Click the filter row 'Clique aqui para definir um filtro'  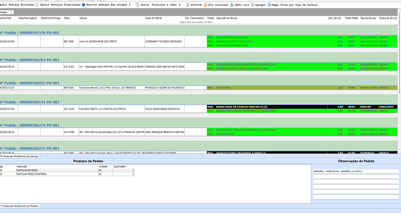pyautogui.click(x=196, y=22)
